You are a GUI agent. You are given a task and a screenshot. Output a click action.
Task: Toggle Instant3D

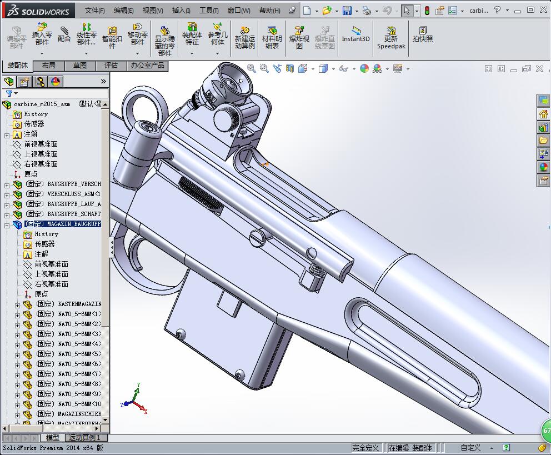pos(355,34)
